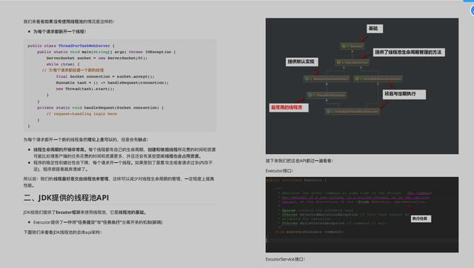The image size is (474, 268).
Task: Click the paragraph beginning 所以说:我们的线程最好是交由线程池来管理
Action: (x=118, y=182)
